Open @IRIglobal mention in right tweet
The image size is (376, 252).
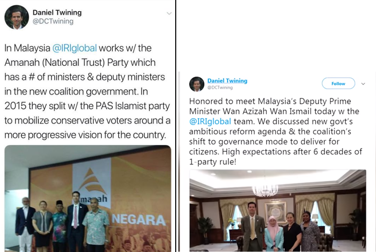tap(210, 121)
